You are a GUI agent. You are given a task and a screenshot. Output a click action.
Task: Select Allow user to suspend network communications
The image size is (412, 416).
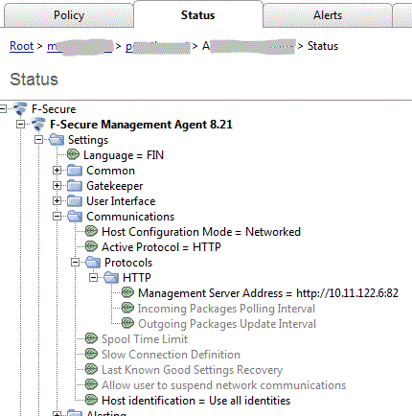tap(224, 385)
